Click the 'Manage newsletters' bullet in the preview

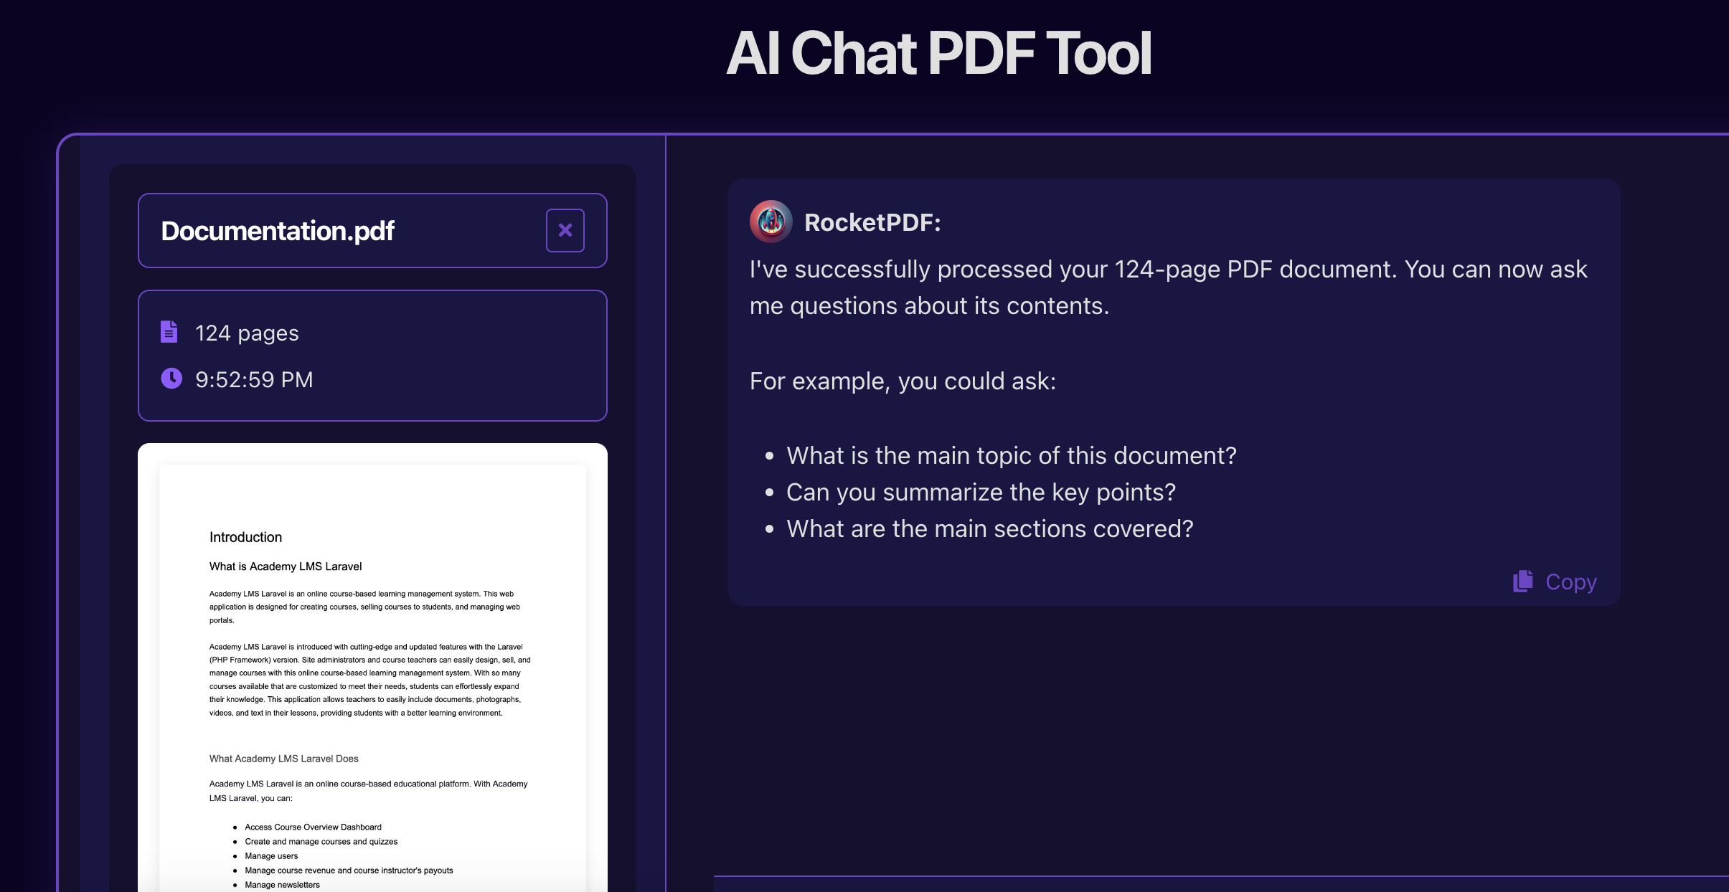282,885
